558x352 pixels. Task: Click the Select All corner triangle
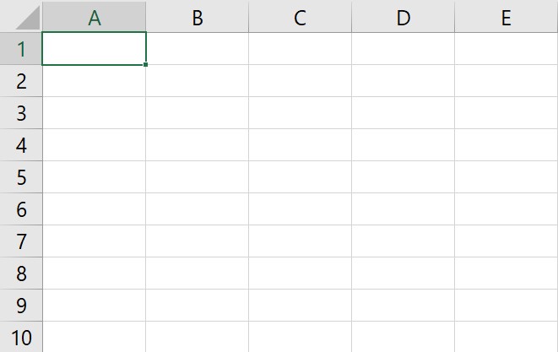(x=28, y=18)
